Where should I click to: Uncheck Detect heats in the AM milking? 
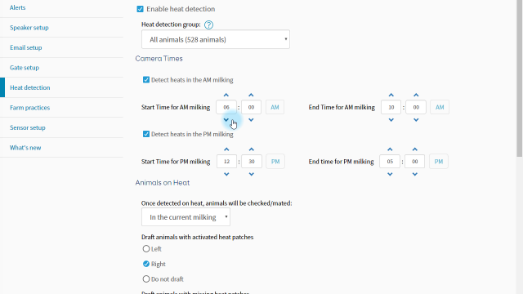(x=146, y=80)
